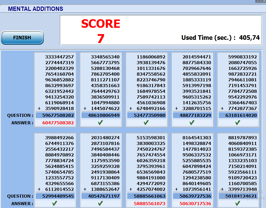The width and height of the screenshot is (266, 208).
Task: Click the green checkmark beneath 50184124621
Action: [x=238, y=203]
